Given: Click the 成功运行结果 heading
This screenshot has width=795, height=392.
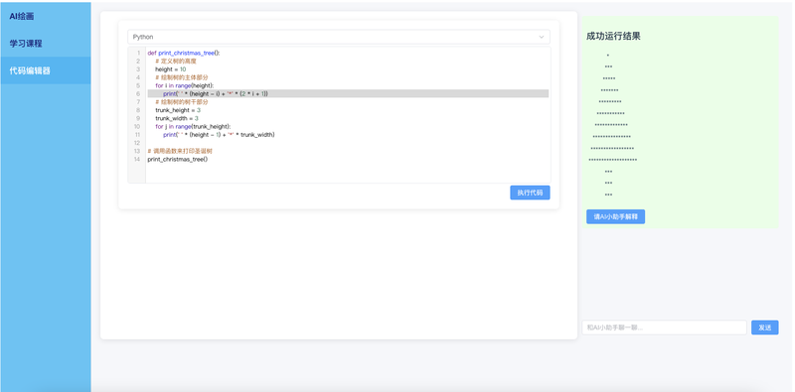Looking at the screenshot, I should [613, 36].
